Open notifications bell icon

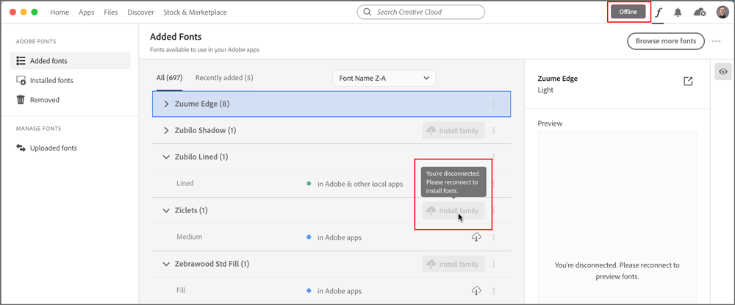click(x=678, y=12)
